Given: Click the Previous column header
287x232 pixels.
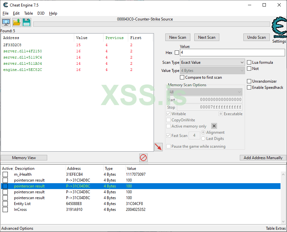Looking at the screenshot, I should (x=116, y=38).
